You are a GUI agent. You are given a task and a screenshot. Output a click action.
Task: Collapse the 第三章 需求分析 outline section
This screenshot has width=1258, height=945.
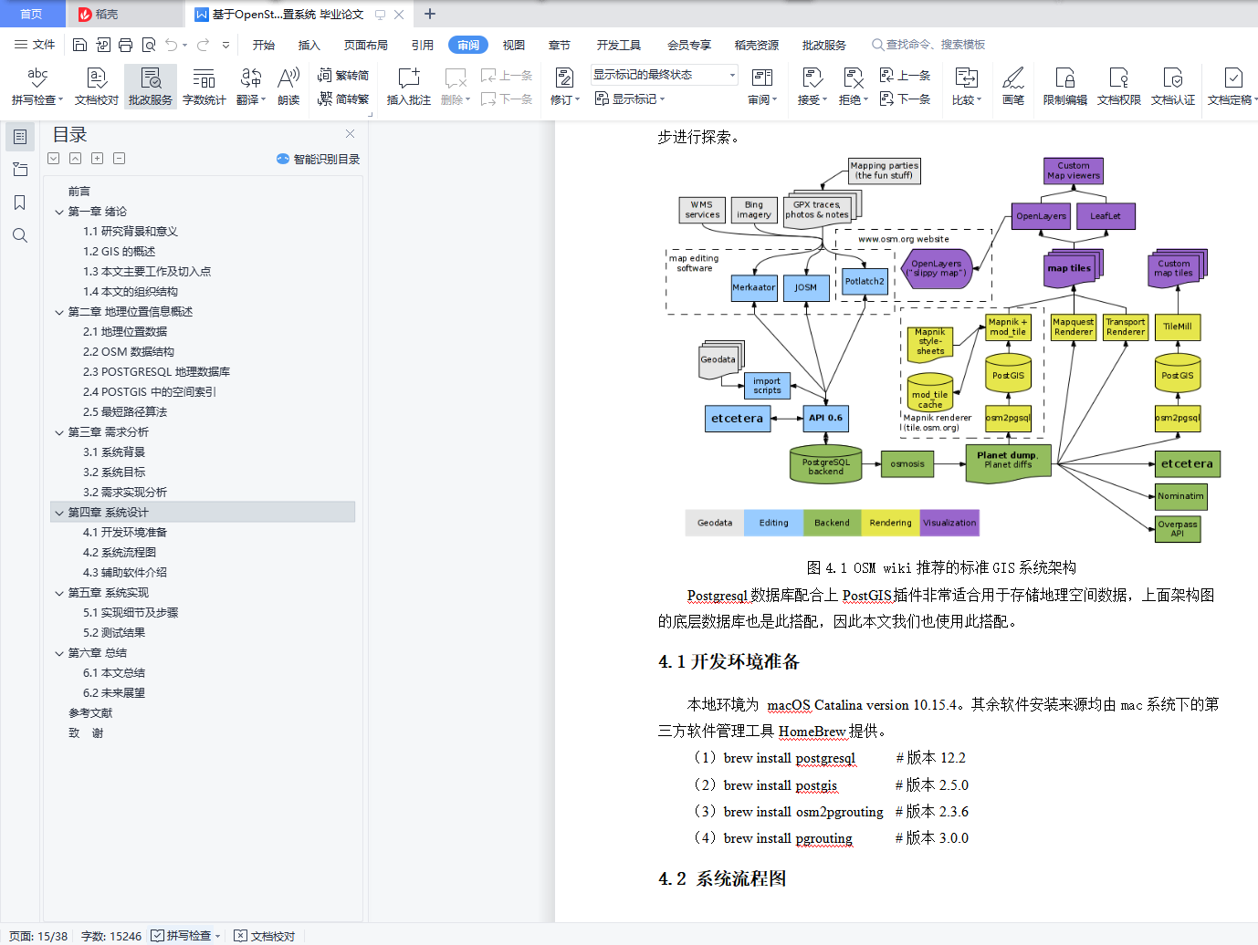pos(59,432)
